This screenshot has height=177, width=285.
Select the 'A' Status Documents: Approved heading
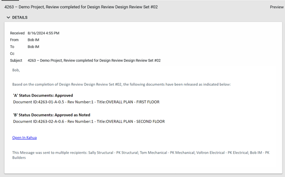point(43,95)
